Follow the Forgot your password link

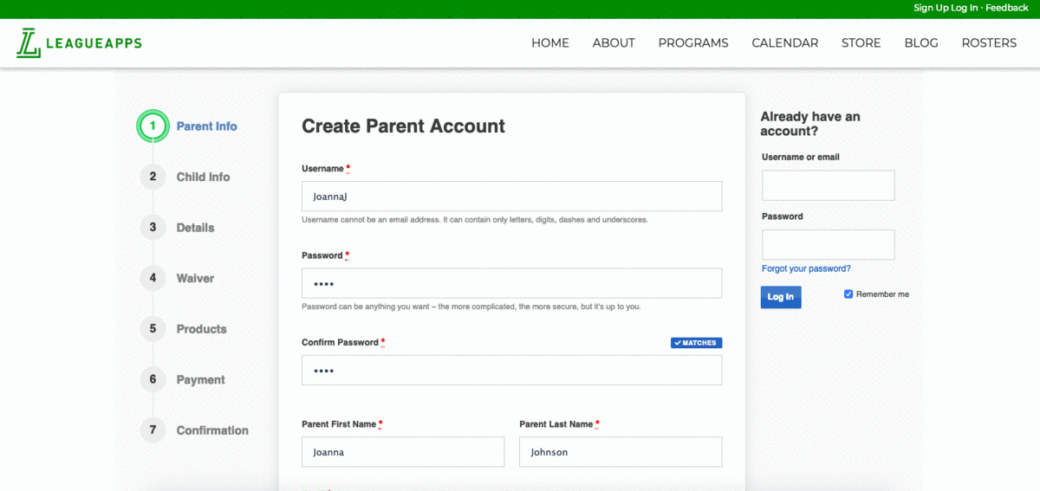click(806, 268)
